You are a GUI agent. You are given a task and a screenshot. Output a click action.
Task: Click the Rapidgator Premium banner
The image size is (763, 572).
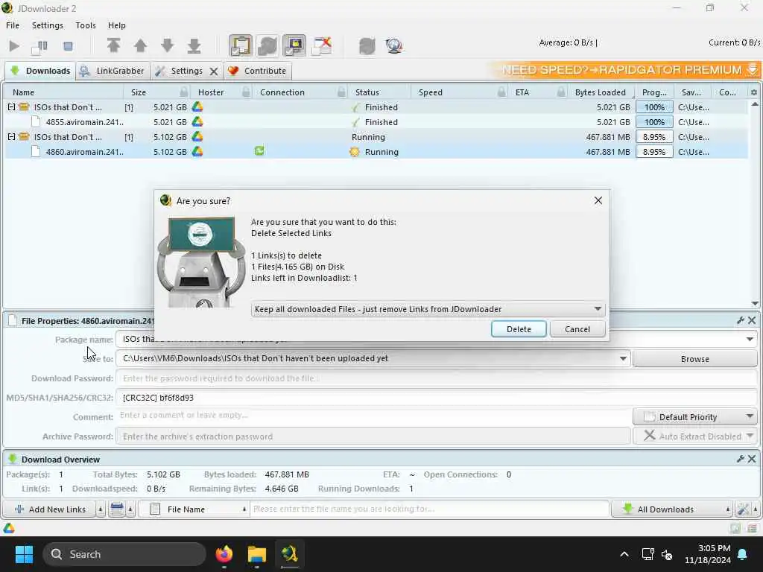(624, 70)
